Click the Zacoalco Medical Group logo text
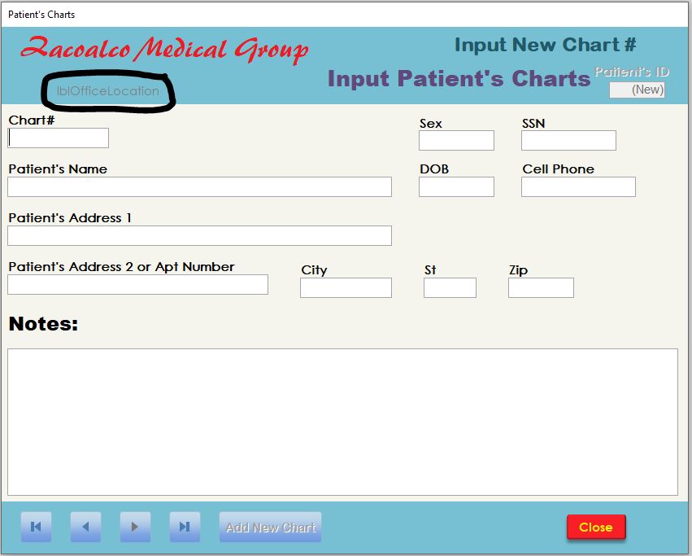Viewport: 692px width, 556px height. pyautogui.click(x=164, y=50)
